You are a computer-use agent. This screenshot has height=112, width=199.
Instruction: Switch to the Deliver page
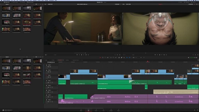coord(119,110)
